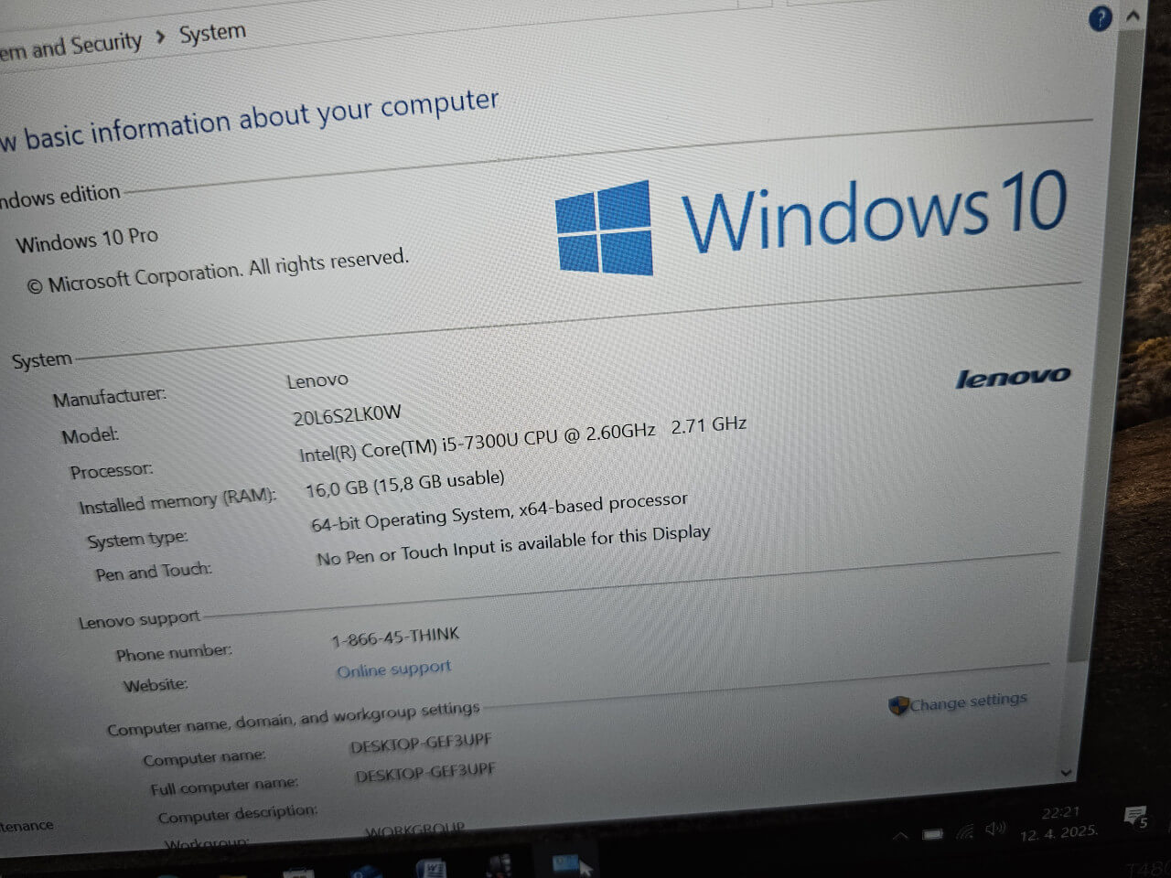1171x878 pixels.
Task: Check the battery status tray icon
Action: point(932,834)
